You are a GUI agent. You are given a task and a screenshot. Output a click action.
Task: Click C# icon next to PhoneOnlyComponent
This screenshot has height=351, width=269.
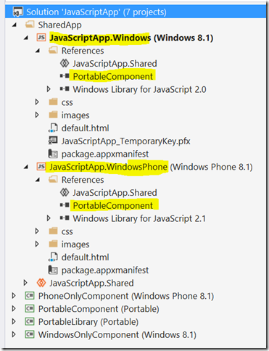(x=30, y=296)
